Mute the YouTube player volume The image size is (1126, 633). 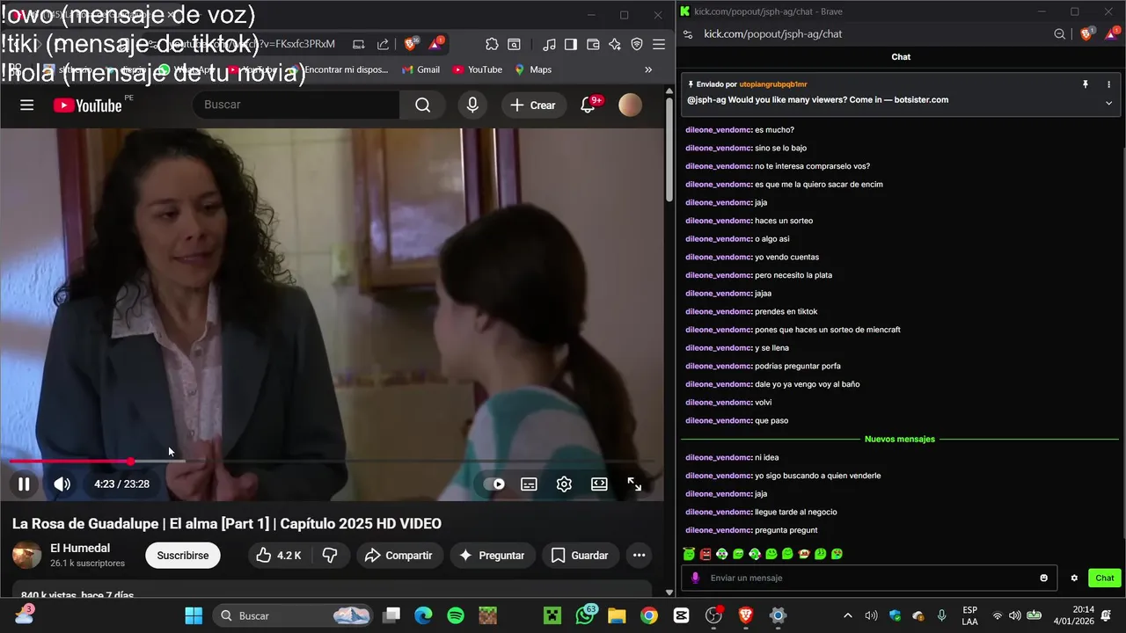(x=62, y=484)
